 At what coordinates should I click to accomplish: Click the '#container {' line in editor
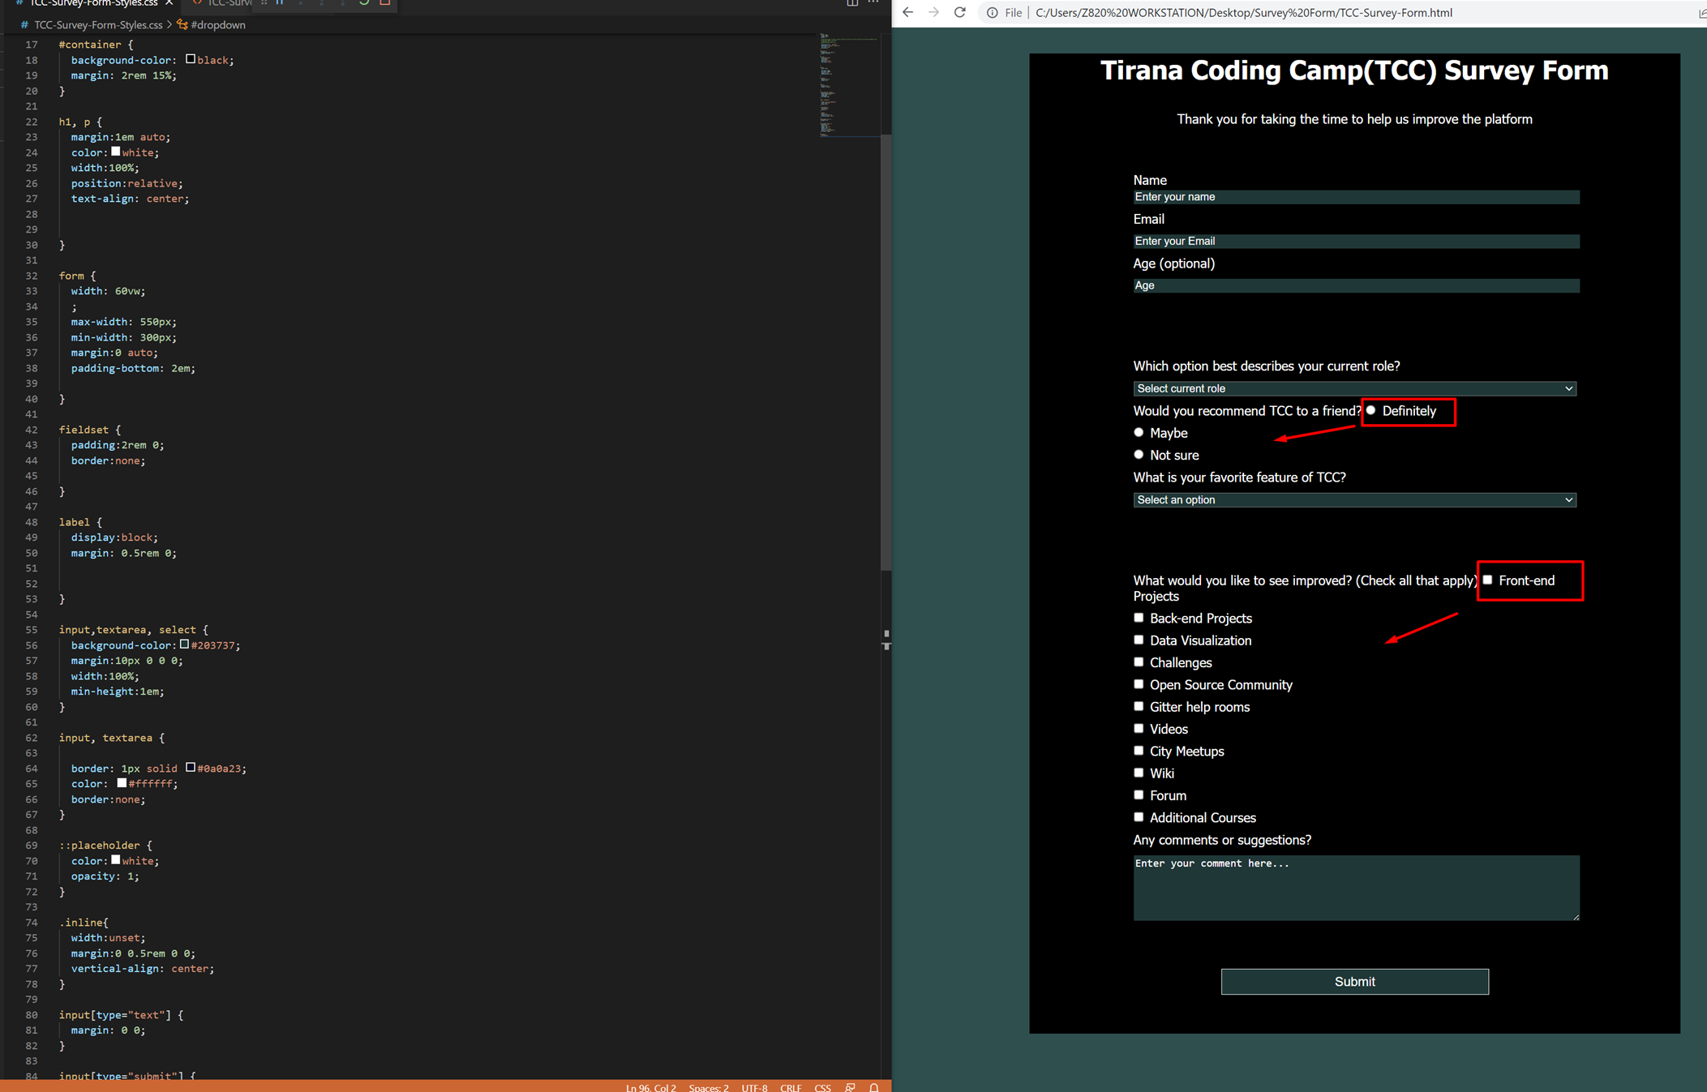pyautogui.click(x=97, y=45)
